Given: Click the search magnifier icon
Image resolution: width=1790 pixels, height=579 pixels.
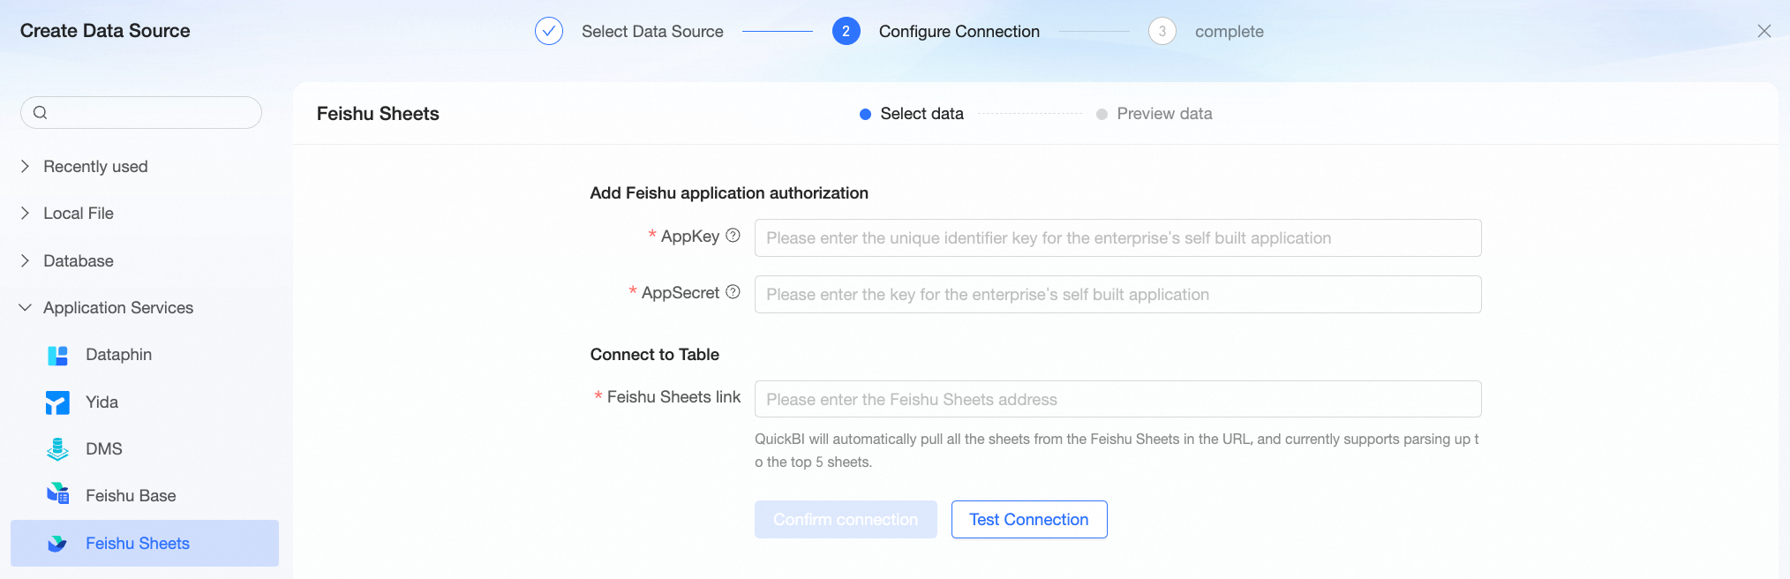Looking at the screenshot, I should pos(40,112).
